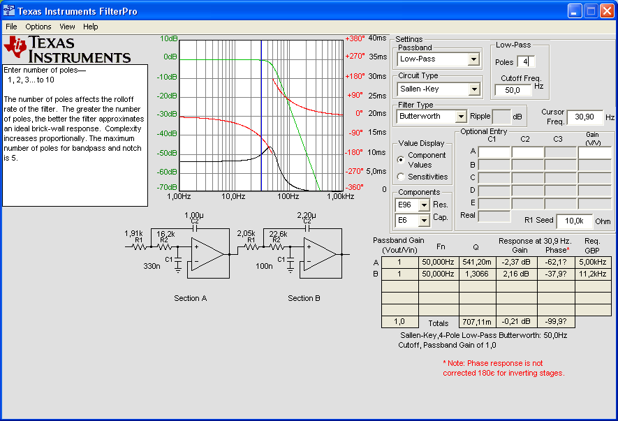Click the Section A label
Screen dimensions: 618x421
191,298
